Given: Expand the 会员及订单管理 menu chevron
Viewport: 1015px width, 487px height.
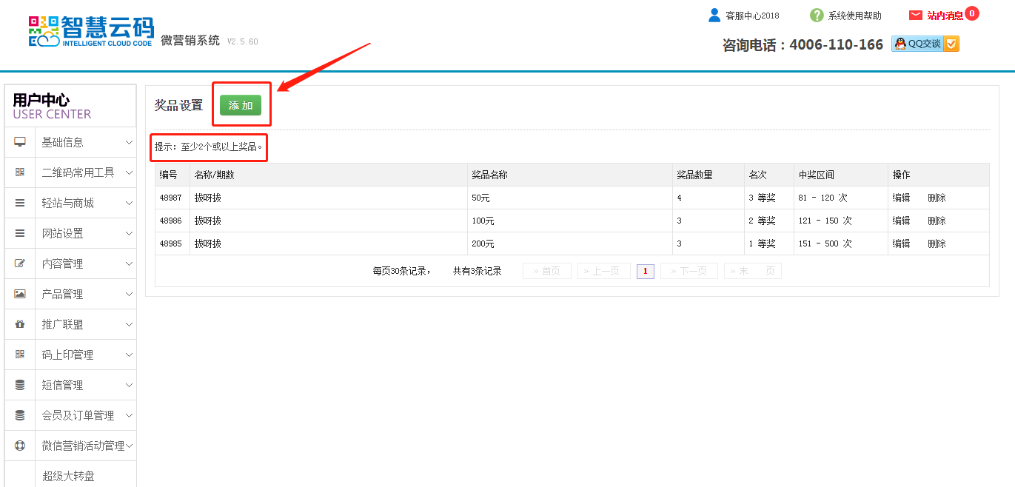Looking at the screenshot, I should point(129,415).
